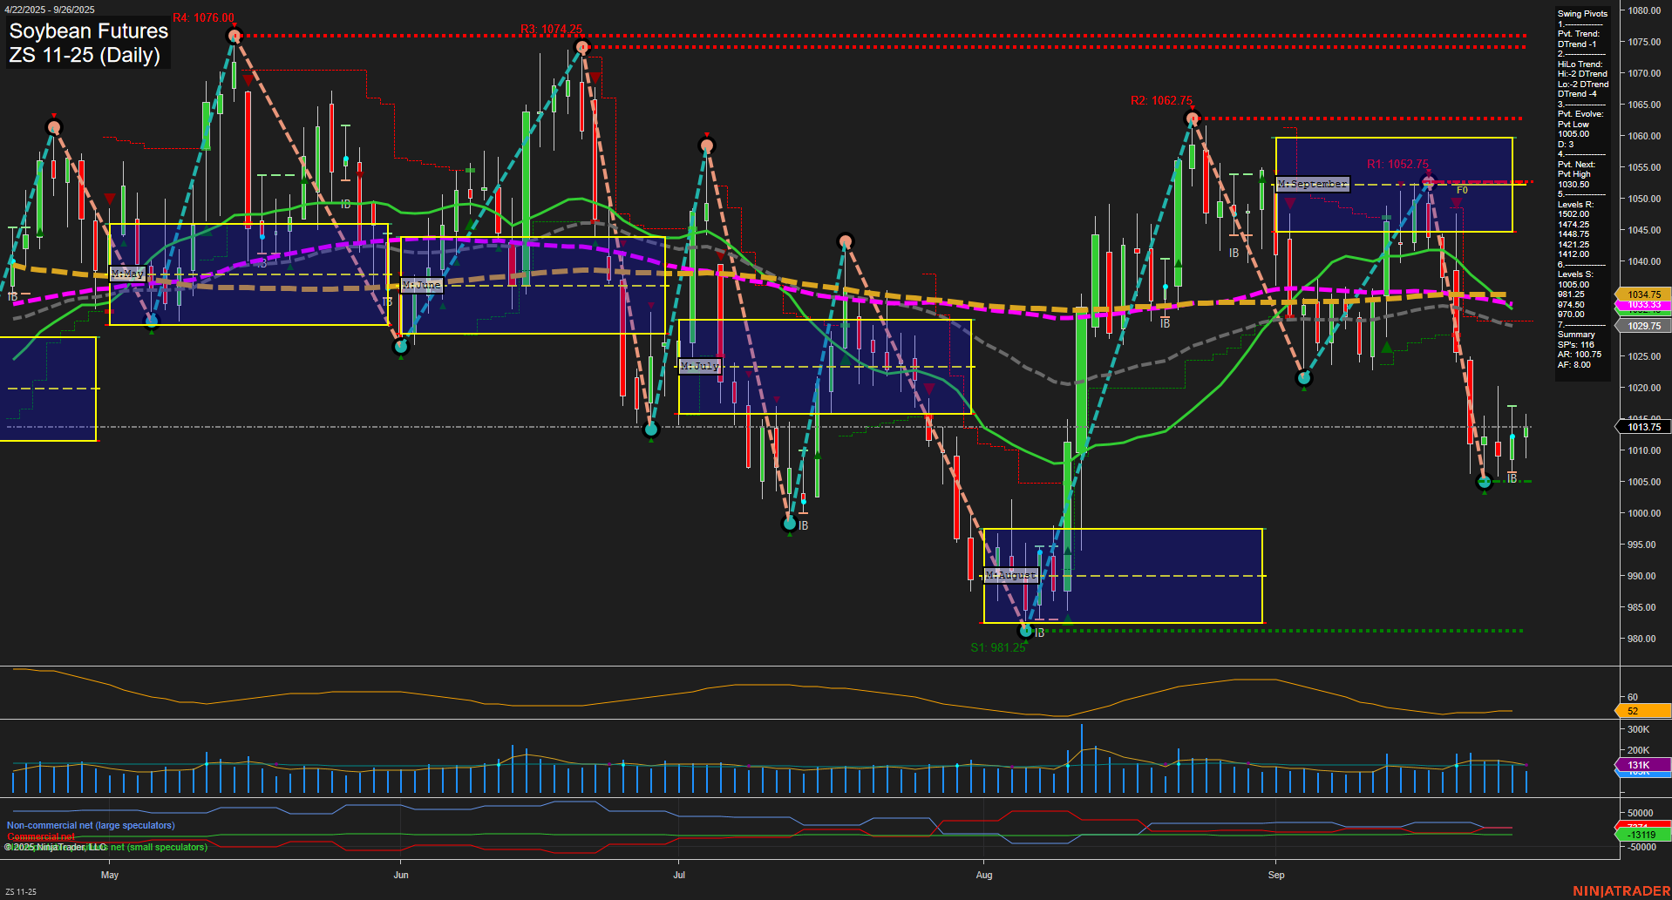Click the green -13119 COT value marker
The width and height of the screenshot is (1672, 900).
click(x=1640, y=835)
